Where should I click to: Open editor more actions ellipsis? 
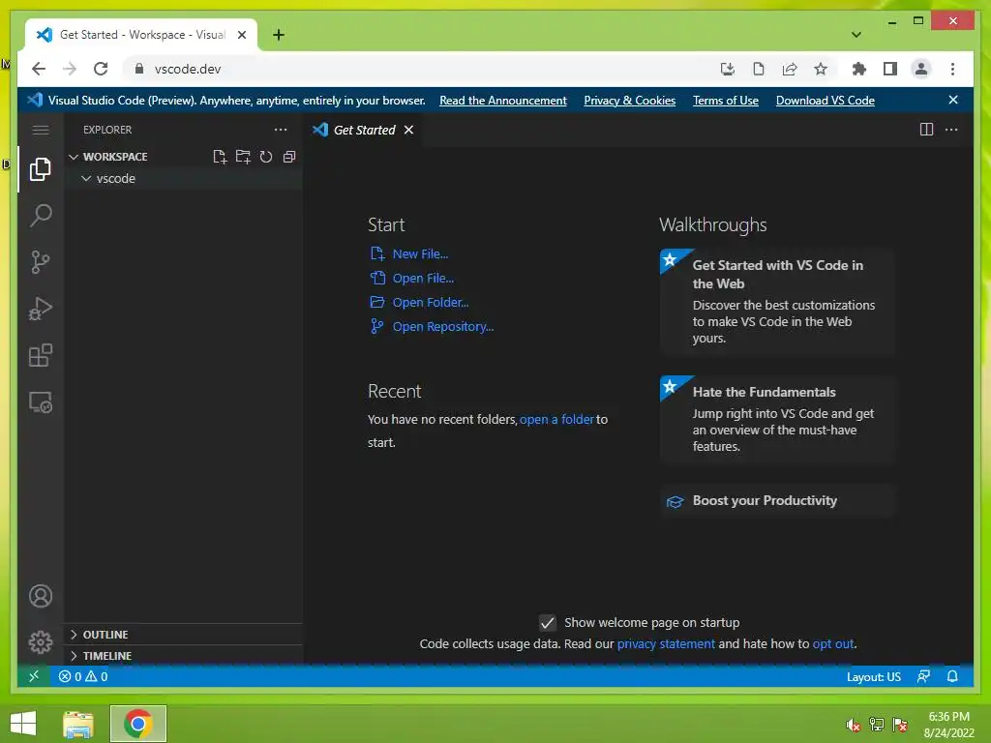tap(951, 130)
